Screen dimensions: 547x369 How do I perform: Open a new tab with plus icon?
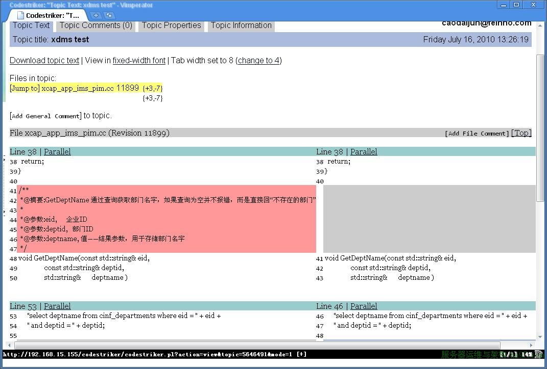coord(96,15)
